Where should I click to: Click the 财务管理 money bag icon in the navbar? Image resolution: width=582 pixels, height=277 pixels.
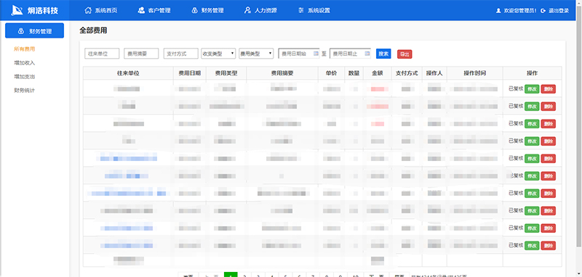click(x=194, y=10)
